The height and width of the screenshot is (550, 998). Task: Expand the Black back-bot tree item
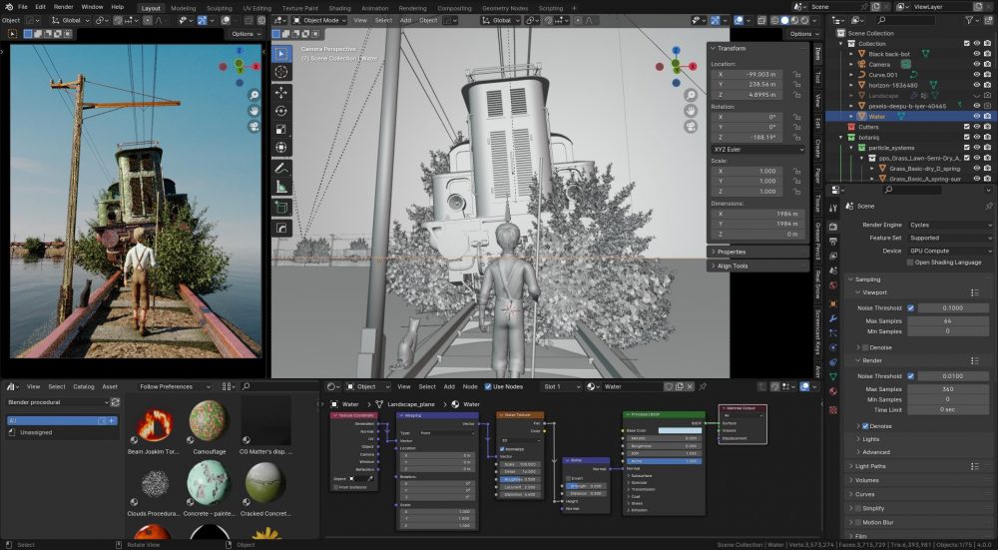(x=851, y=54)
